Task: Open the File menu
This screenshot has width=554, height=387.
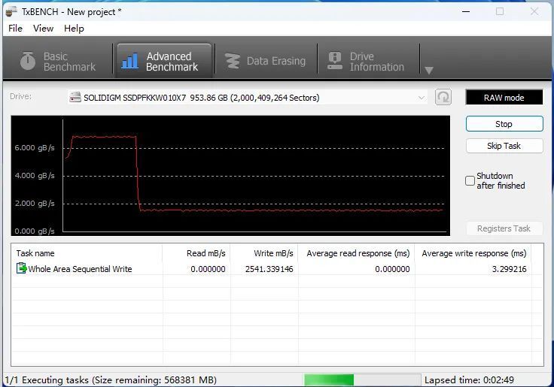Action: (15, 29)
